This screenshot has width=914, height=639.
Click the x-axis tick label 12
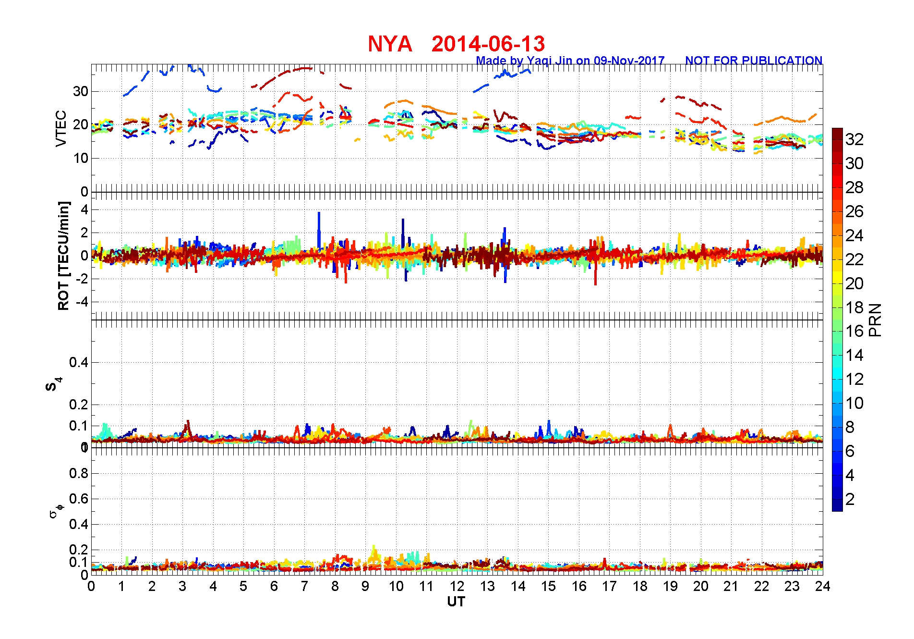tap(457, 586)
